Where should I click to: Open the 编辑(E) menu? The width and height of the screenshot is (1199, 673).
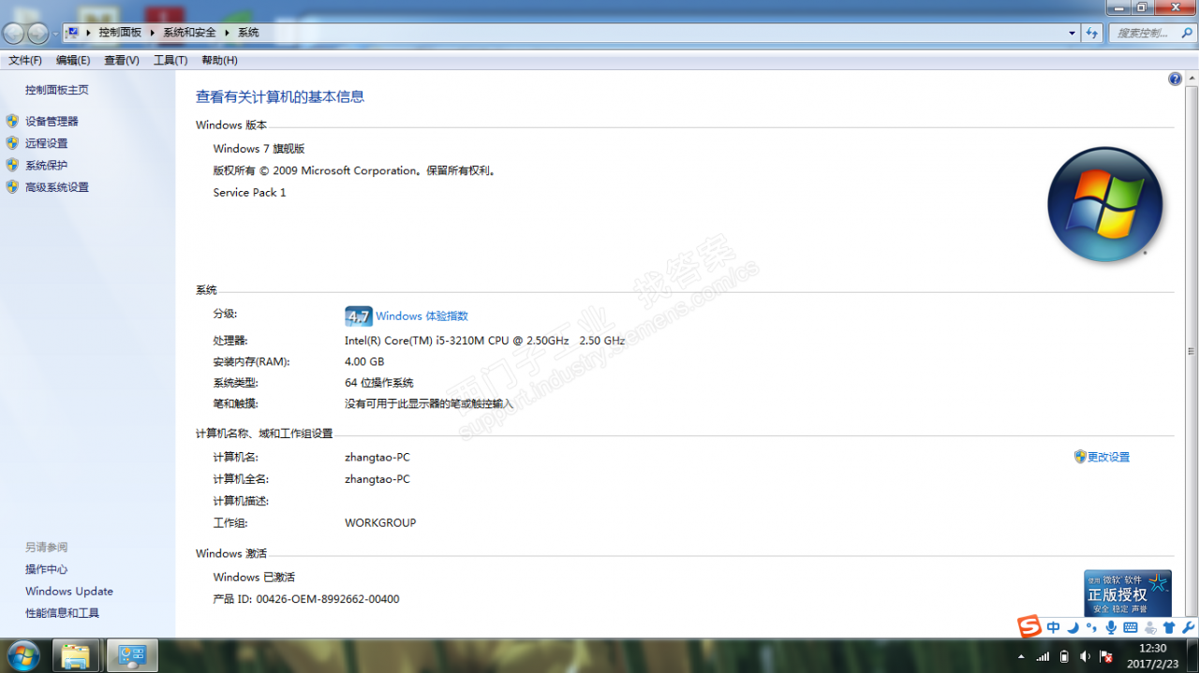[x=73, y=60]
